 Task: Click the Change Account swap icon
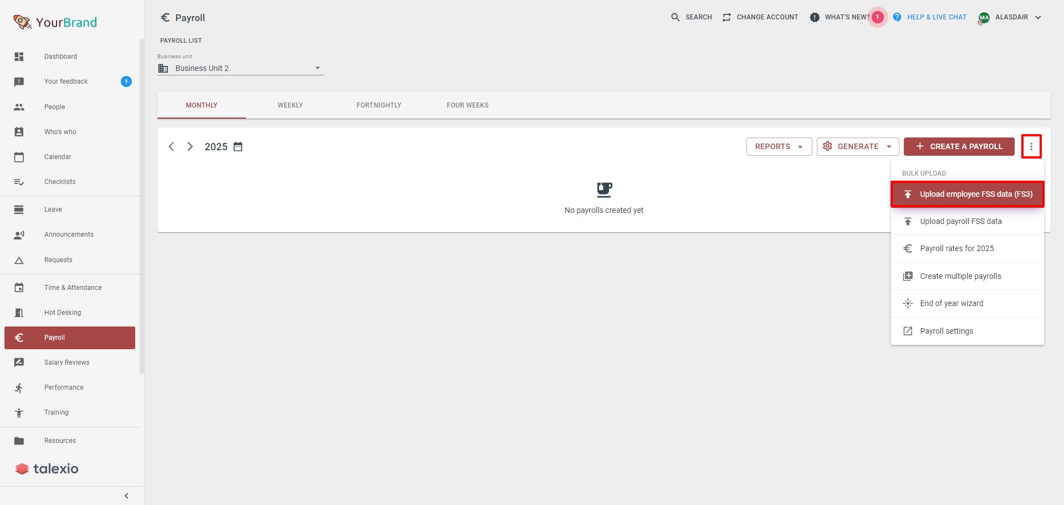[727, 17]
